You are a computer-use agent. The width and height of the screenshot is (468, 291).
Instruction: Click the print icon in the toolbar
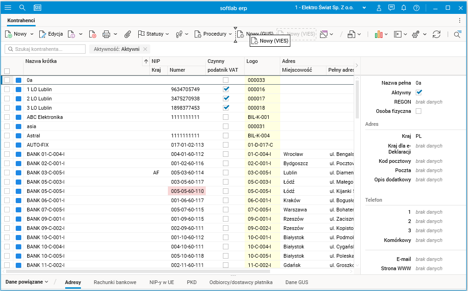[x=106, y=34]
